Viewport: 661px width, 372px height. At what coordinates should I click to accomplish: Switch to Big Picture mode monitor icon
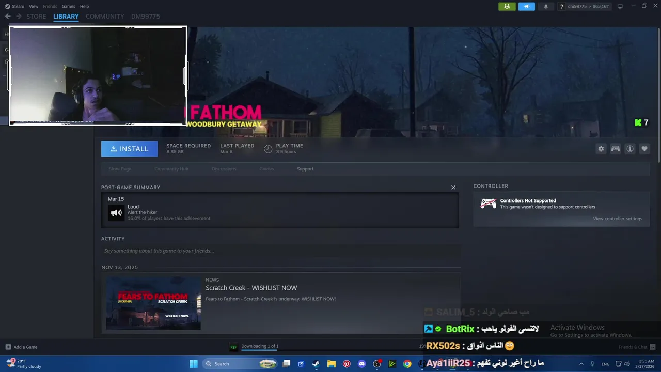[x=620, y=6]
